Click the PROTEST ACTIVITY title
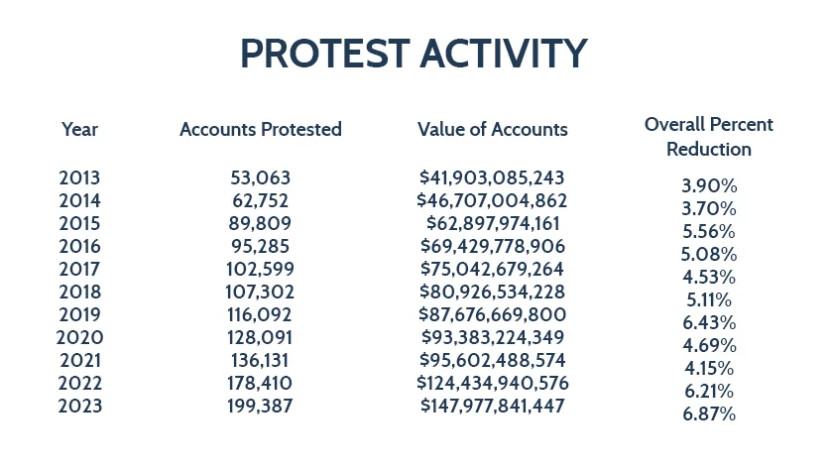This screenshot has width=830, height=472. 415,55
